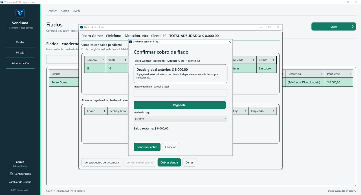The height and width of the screenshot is (195, 361).
Task: Sort abonos by the Abono column arrow
Action: tap(105, 111)
